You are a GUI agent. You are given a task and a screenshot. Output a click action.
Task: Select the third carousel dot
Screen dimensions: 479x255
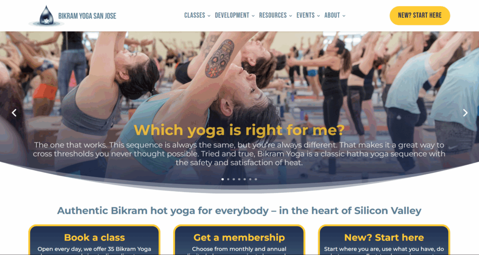pyautogui.click(x=234, y=179)
